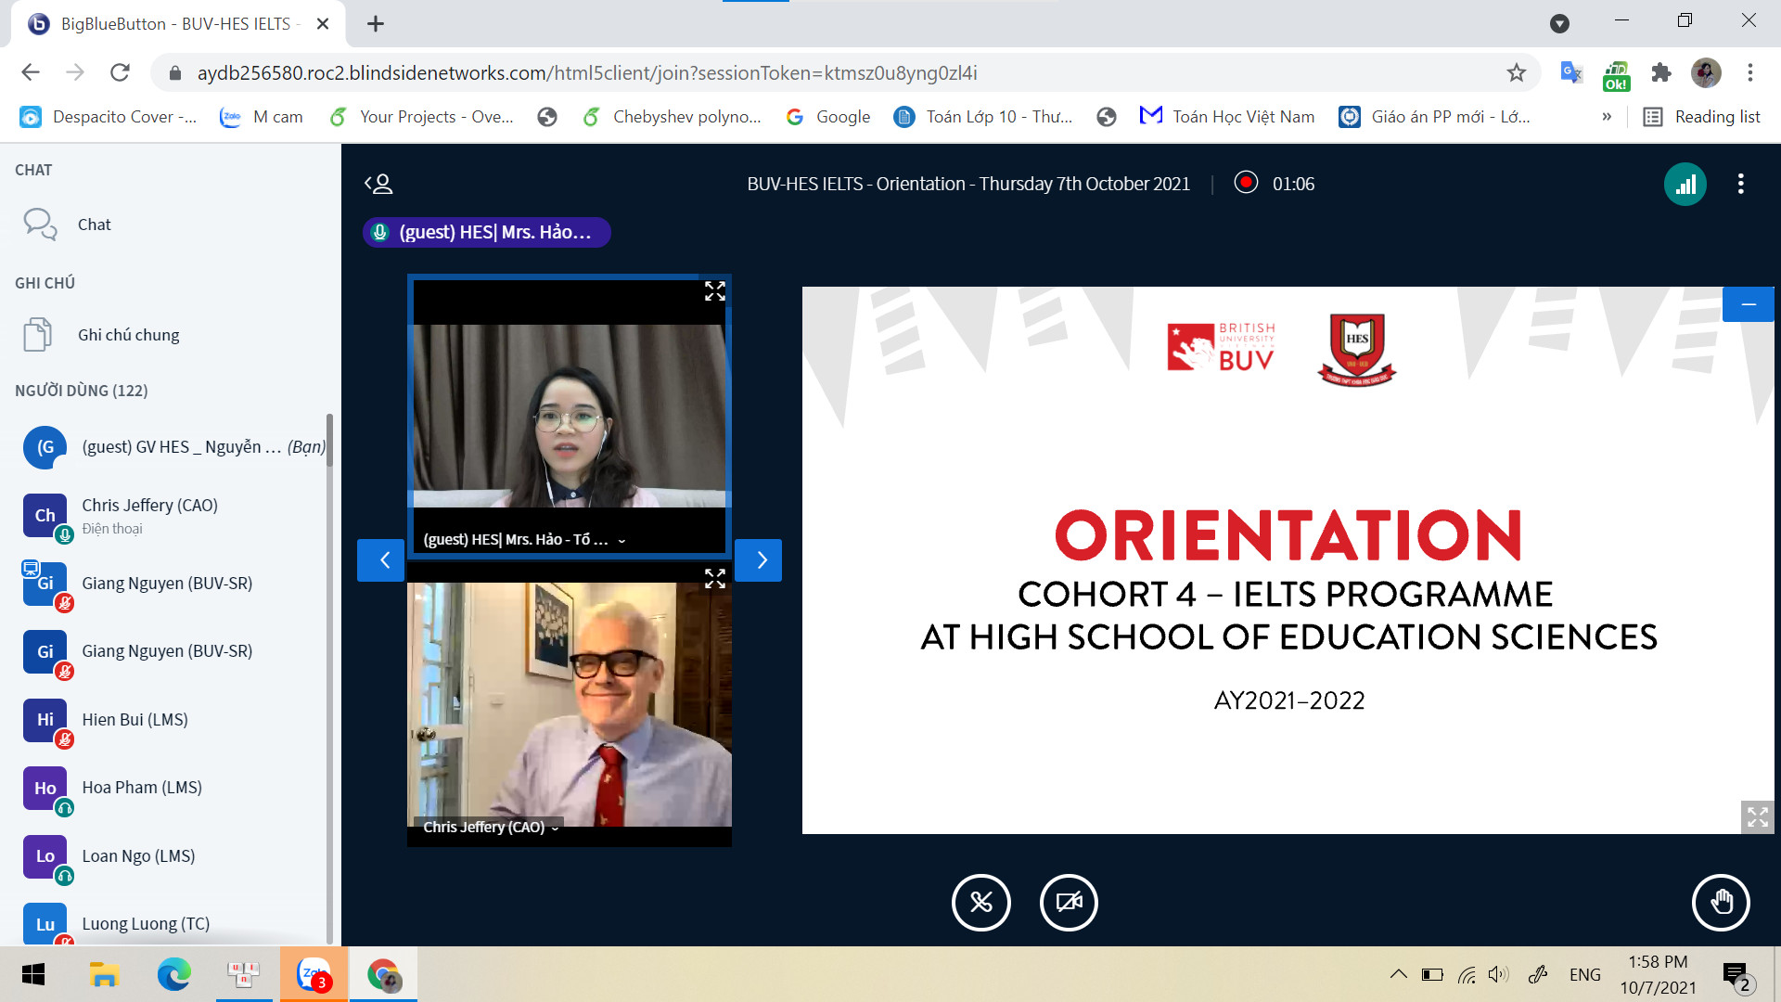
Task: Select user Hien Bui (LMS)
Action: click(x=172, y=720)
